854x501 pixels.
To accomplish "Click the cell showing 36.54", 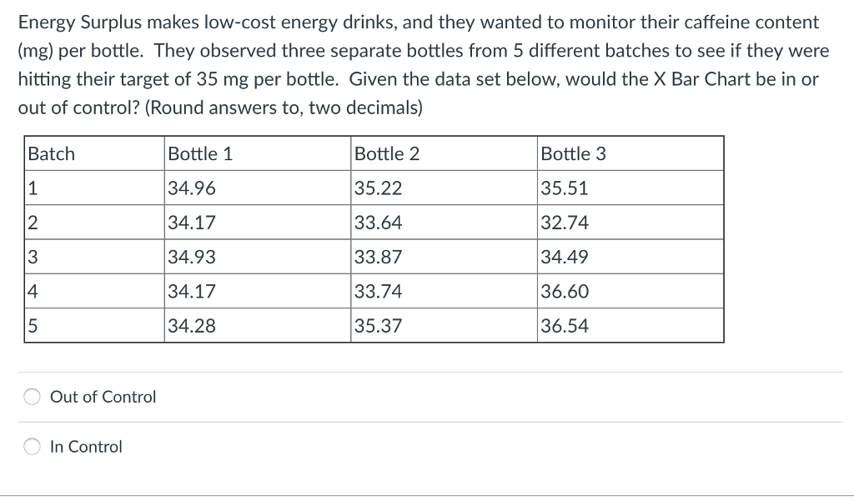I will click(x=630, y=325).
